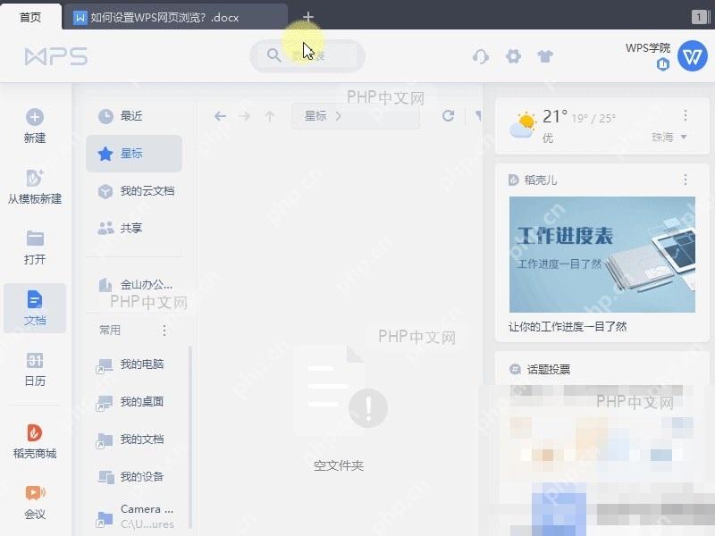Screen dimensions: 715x536
Task: Add a new tab with plus button
Action: click(308, 17)
